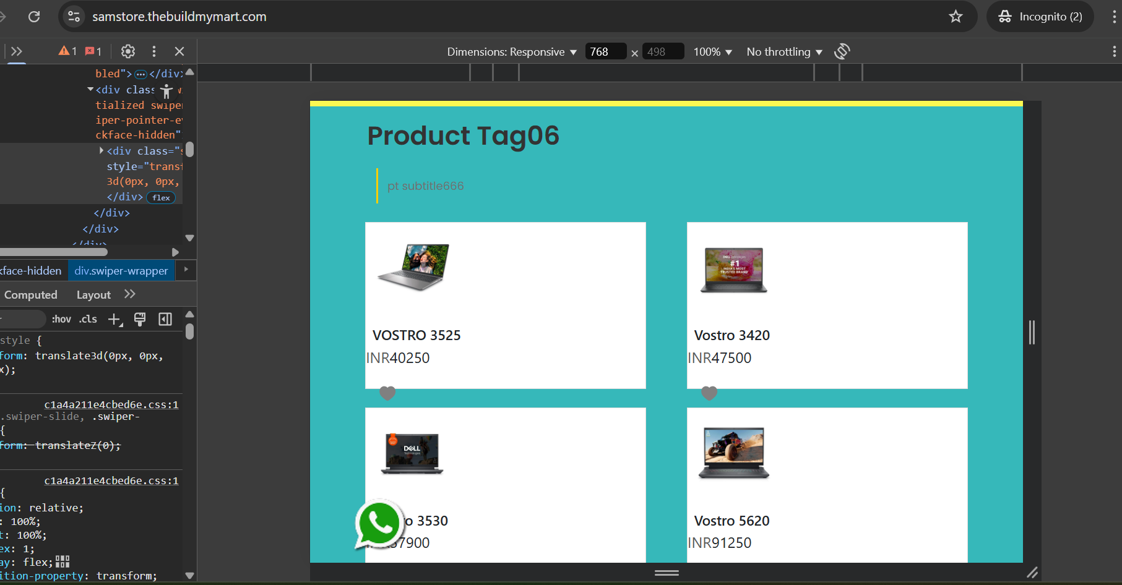Screen dimensions: 1122x585
Task: Toggle computed styles sidebar icon
Action: point(165,319)
